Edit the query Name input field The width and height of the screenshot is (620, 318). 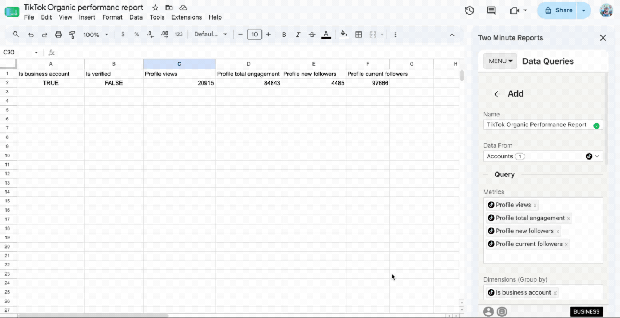[543, 125]
